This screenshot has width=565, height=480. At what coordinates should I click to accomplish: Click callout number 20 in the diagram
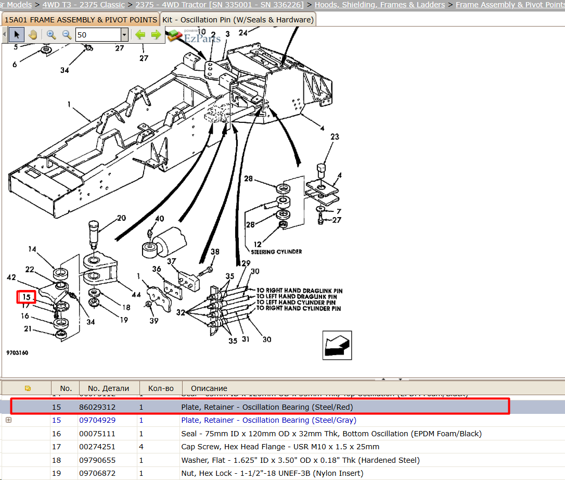pyautogui.click(x=121, y=218)
